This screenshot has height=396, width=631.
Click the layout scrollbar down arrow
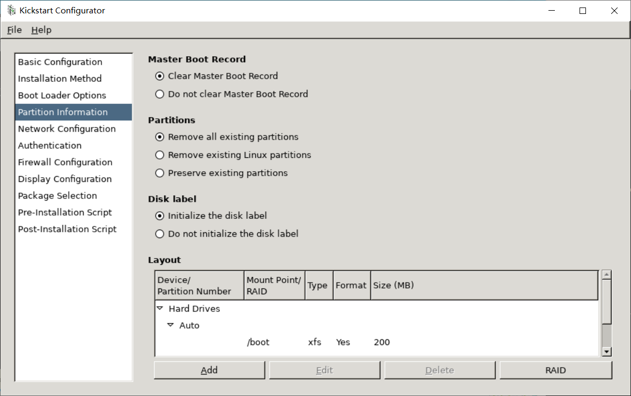tap(606, 352)
